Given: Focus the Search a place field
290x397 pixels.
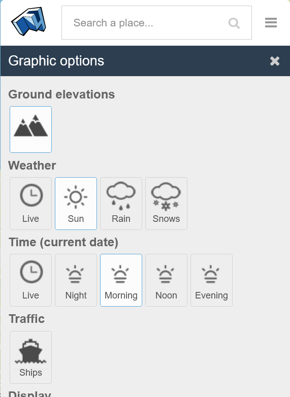Looking at the screenshot, I should click(x=156, y=22).
